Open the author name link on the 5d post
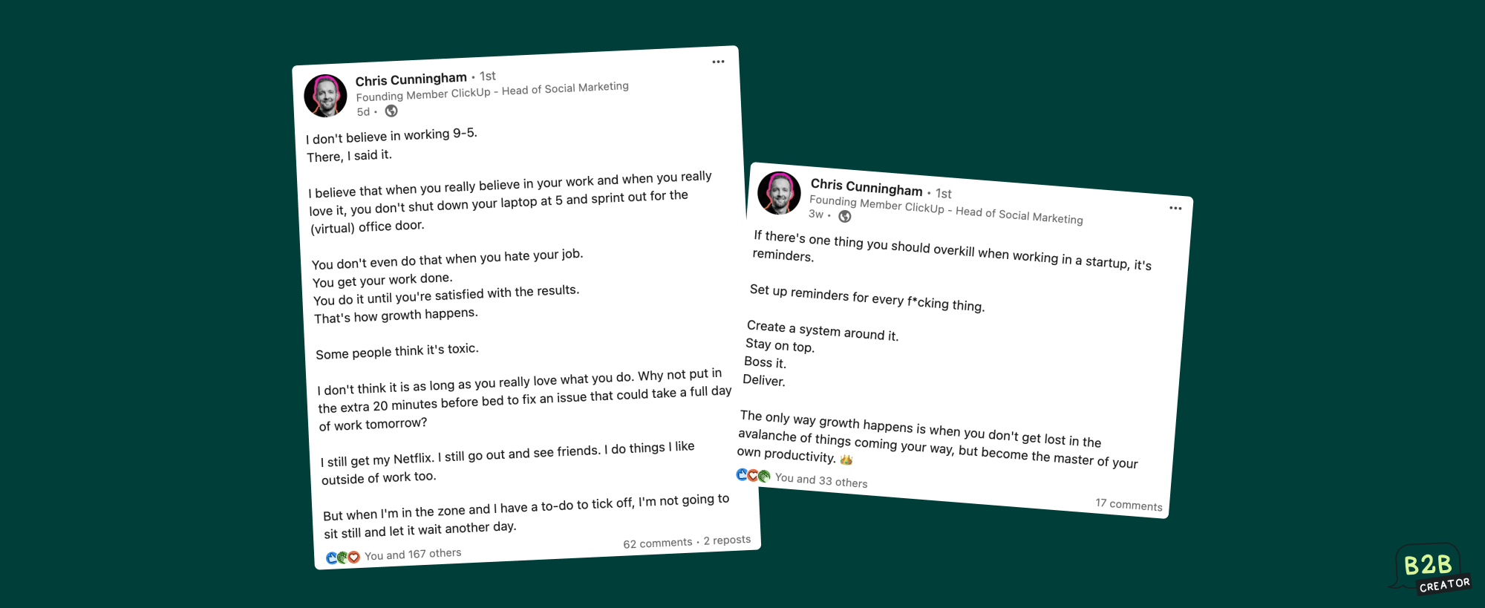Viewport: 1485px width, 608px height. (x=411, y=79)
